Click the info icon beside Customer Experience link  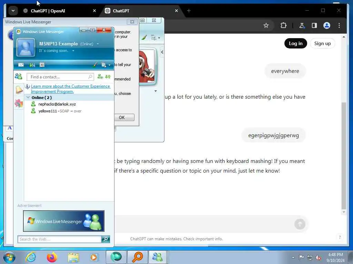pyautogui.click(x=27, y=86)
